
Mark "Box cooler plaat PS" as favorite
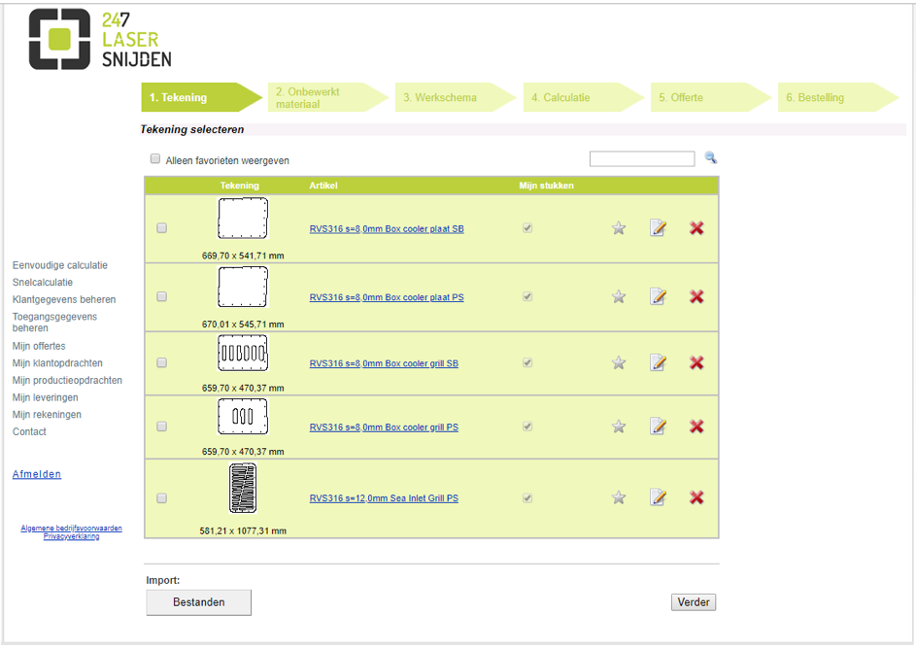tap(619, 296)
